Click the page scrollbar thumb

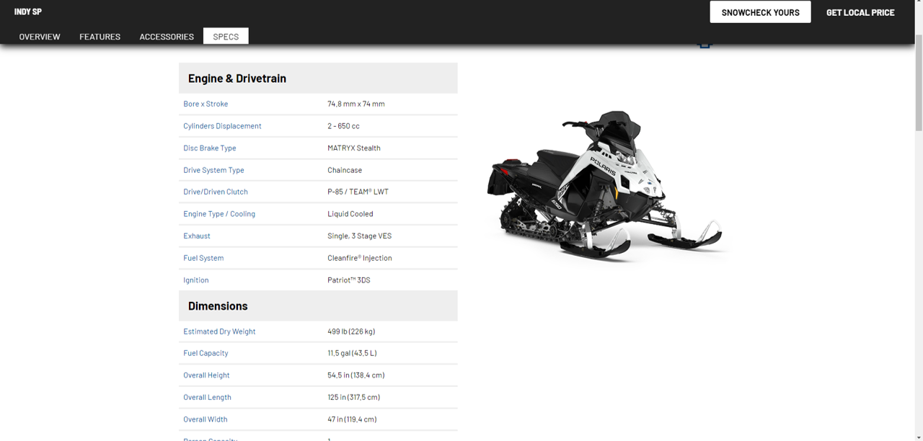click(918, 82)
